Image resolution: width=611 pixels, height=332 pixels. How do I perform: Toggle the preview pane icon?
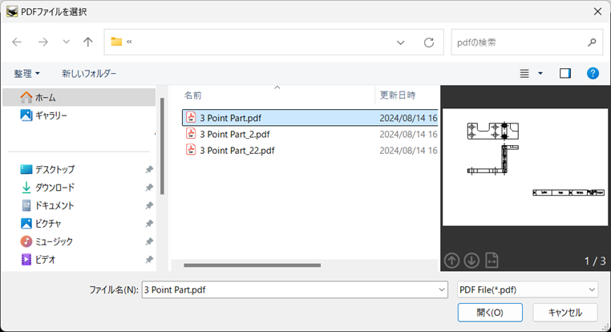(x=565, y=73)
